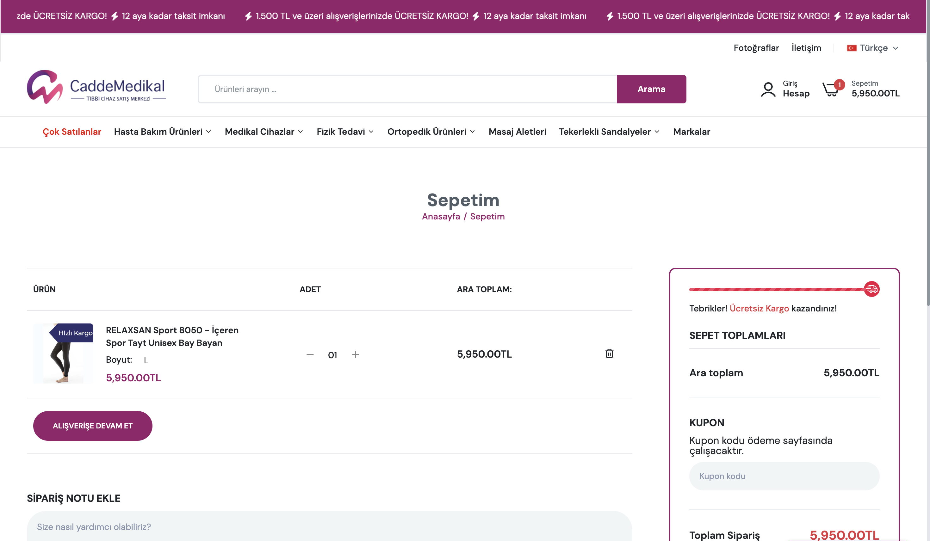Image resolution: width=930 pixels, height=541 pixels.
Task: Open Markalar page
Action: click(x=691, y=132)
